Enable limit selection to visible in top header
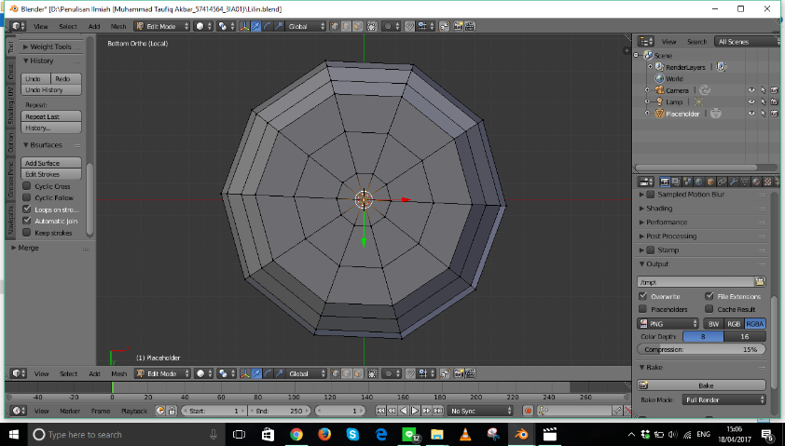This screenshot has width=785, height=446. [x=373, y=26]
